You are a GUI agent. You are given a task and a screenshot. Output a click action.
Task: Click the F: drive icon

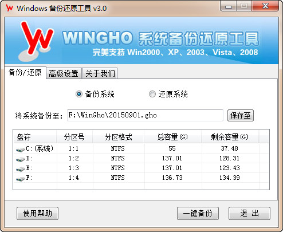21,179
